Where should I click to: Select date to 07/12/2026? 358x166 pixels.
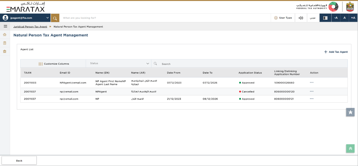coord(210,83)
